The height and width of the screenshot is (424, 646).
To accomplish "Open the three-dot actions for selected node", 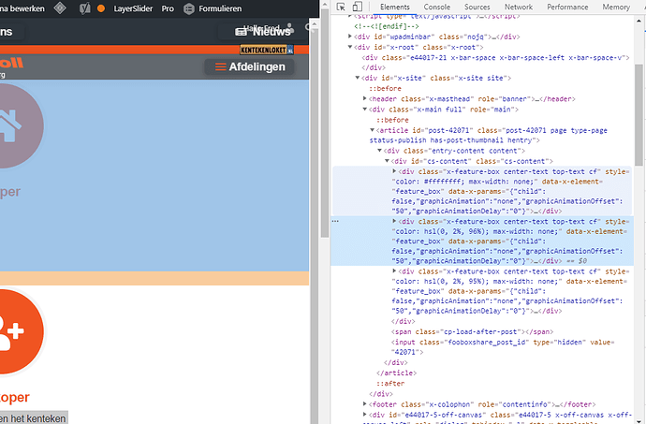I will [x=335, y=221].
